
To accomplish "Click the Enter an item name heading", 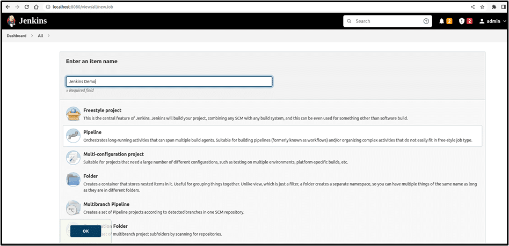I will [92, 61].
